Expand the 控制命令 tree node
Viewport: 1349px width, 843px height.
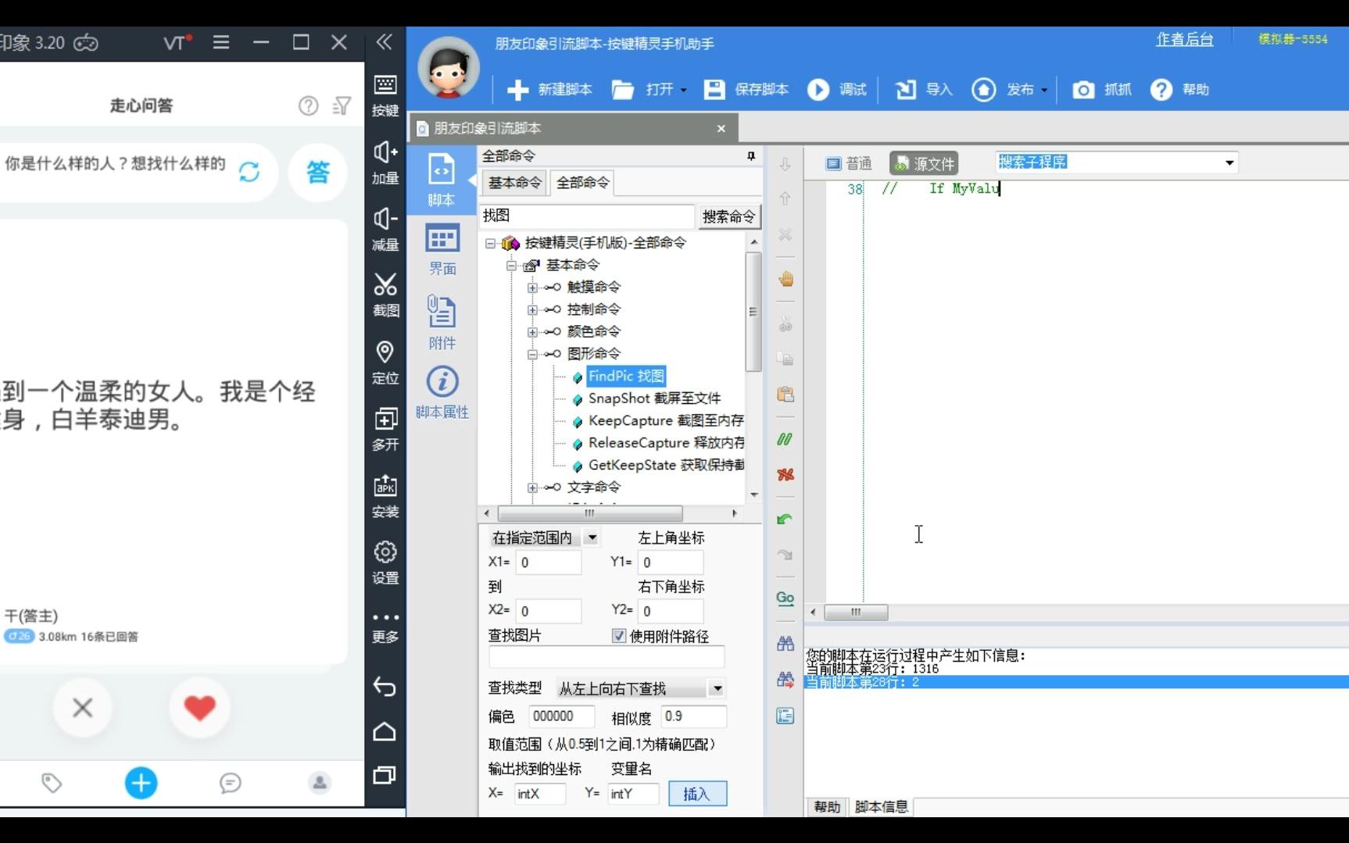(x=532, y=309)
